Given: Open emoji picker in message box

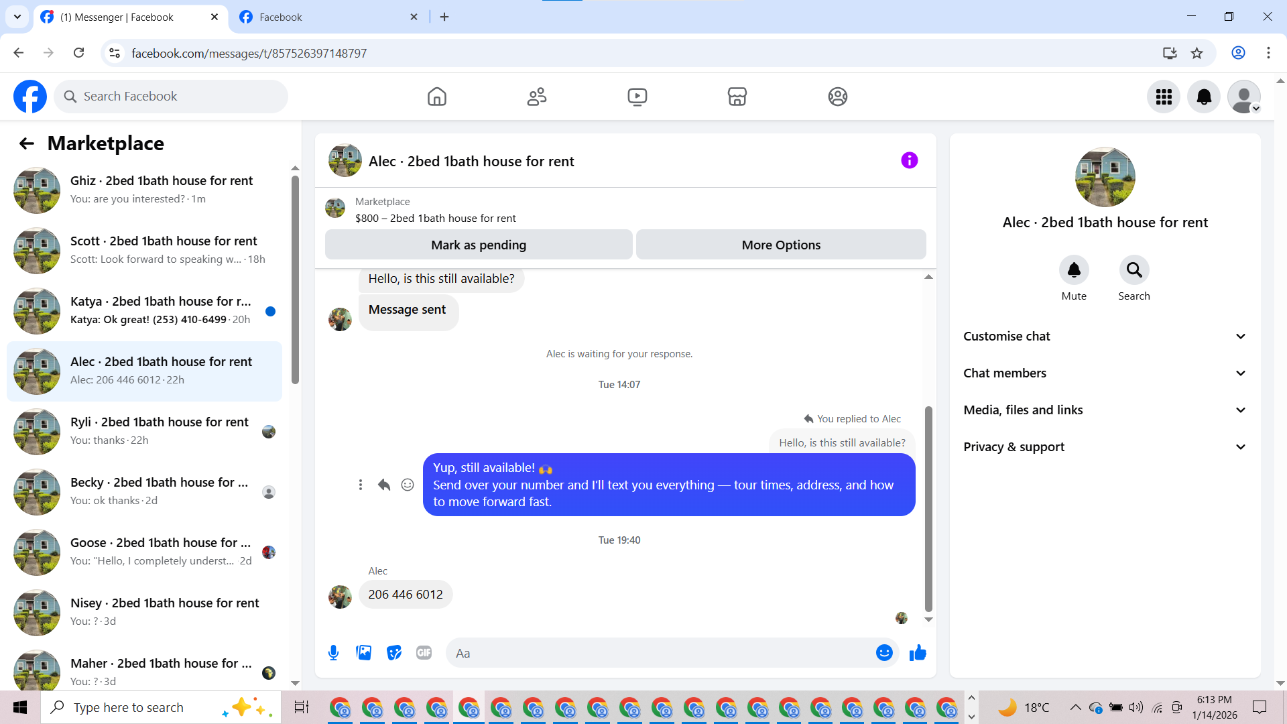Looking at the screenshot, I should tap(884, 653).
